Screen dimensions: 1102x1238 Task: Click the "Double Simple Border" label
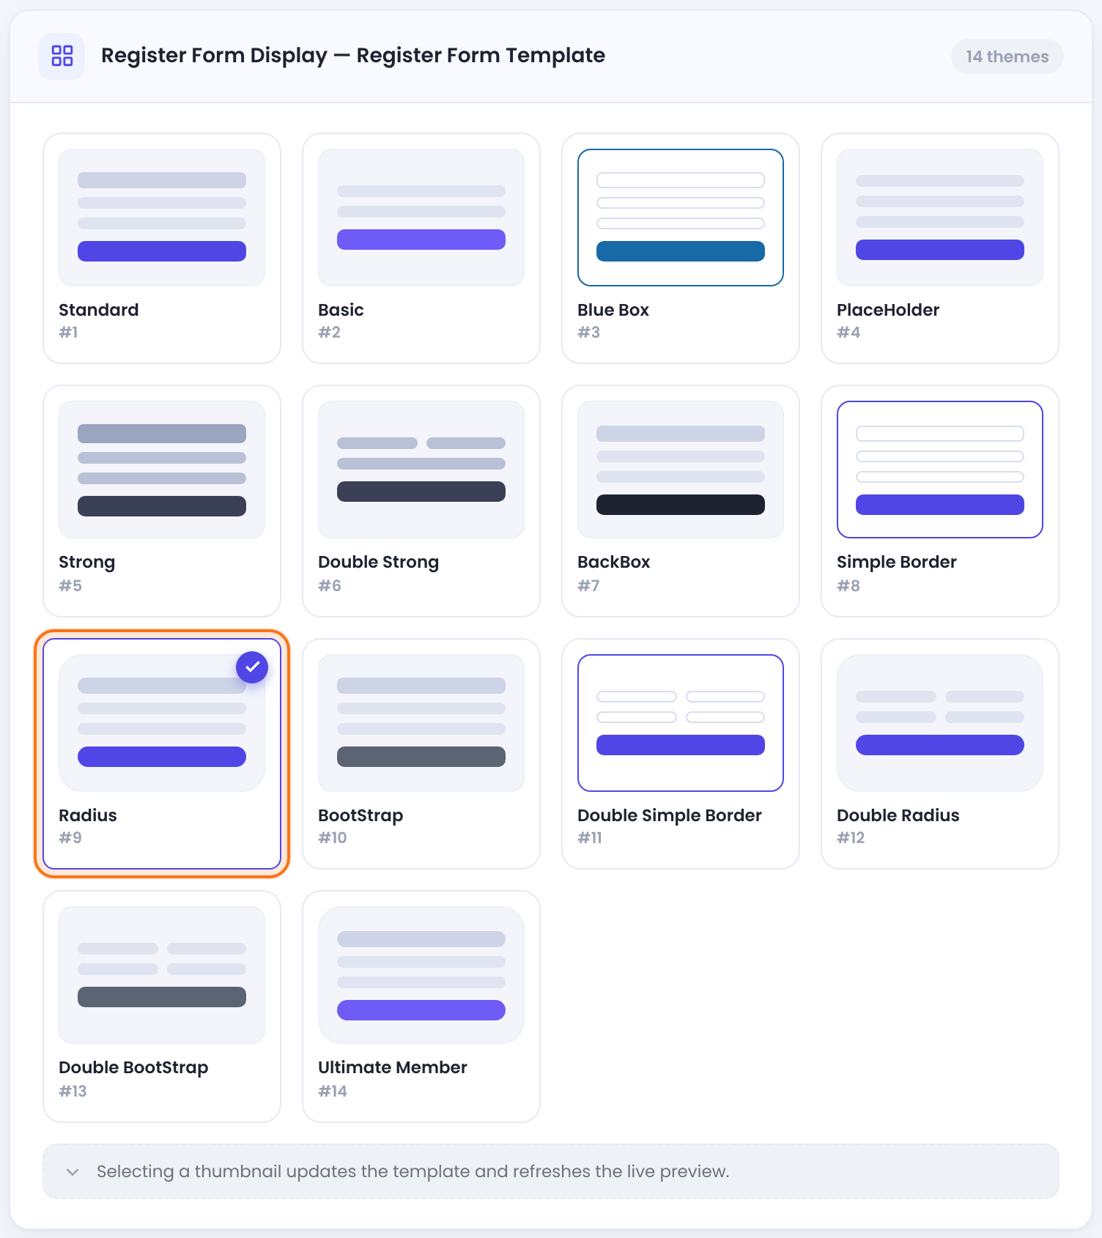[x=670, y=815]
